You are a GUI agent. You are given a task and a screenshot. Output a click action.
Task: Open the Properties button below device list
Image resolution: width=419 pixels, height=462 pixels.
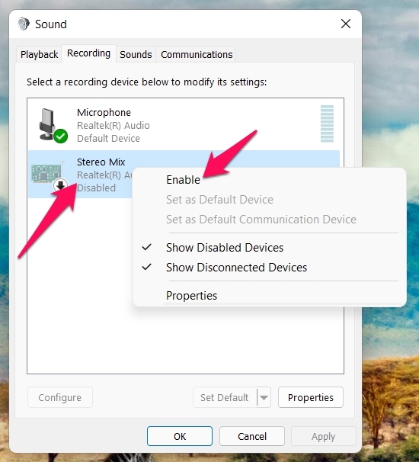311,397
